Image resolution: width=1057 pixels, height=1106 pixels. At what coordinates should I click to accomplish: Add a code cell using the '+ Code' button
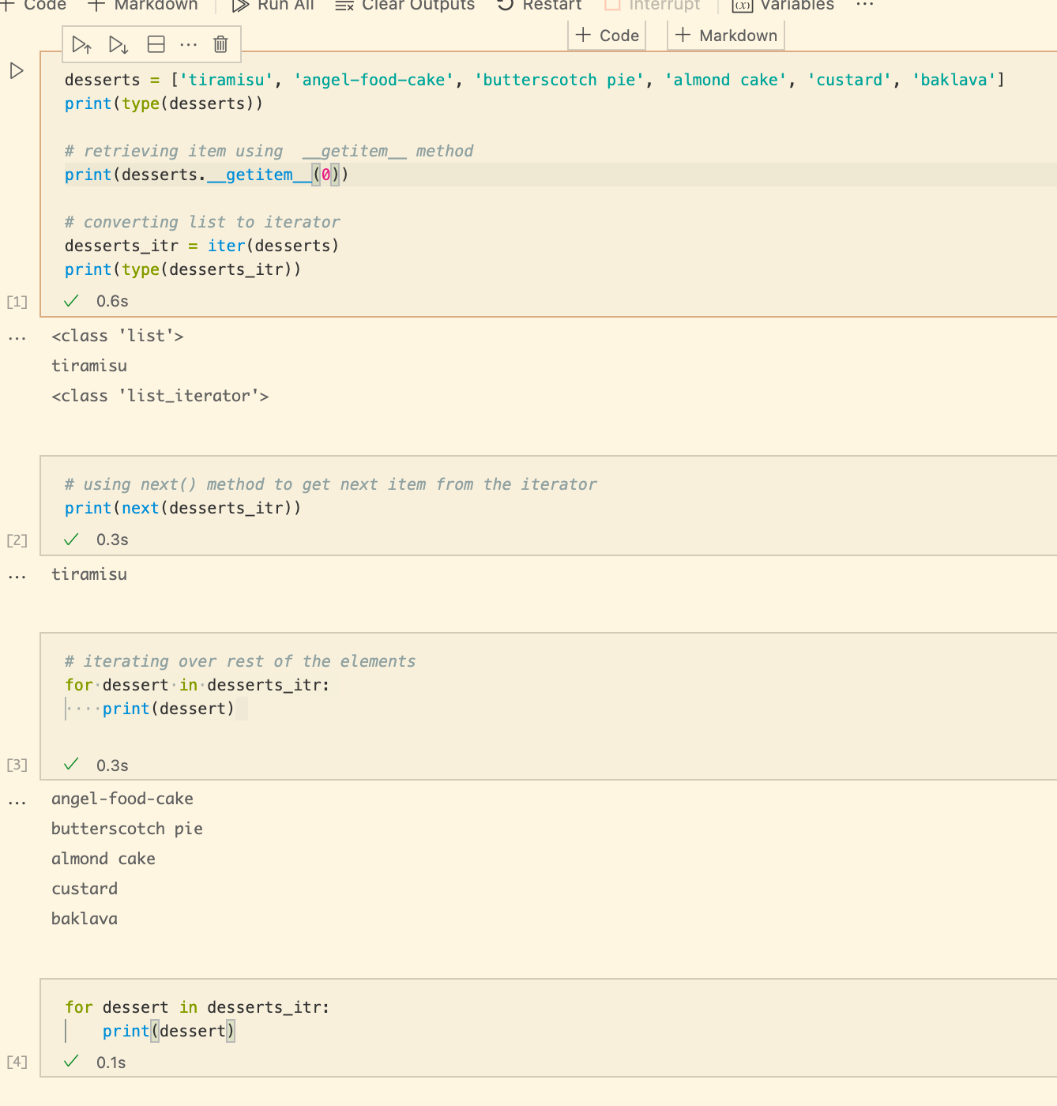coord(606,35)
